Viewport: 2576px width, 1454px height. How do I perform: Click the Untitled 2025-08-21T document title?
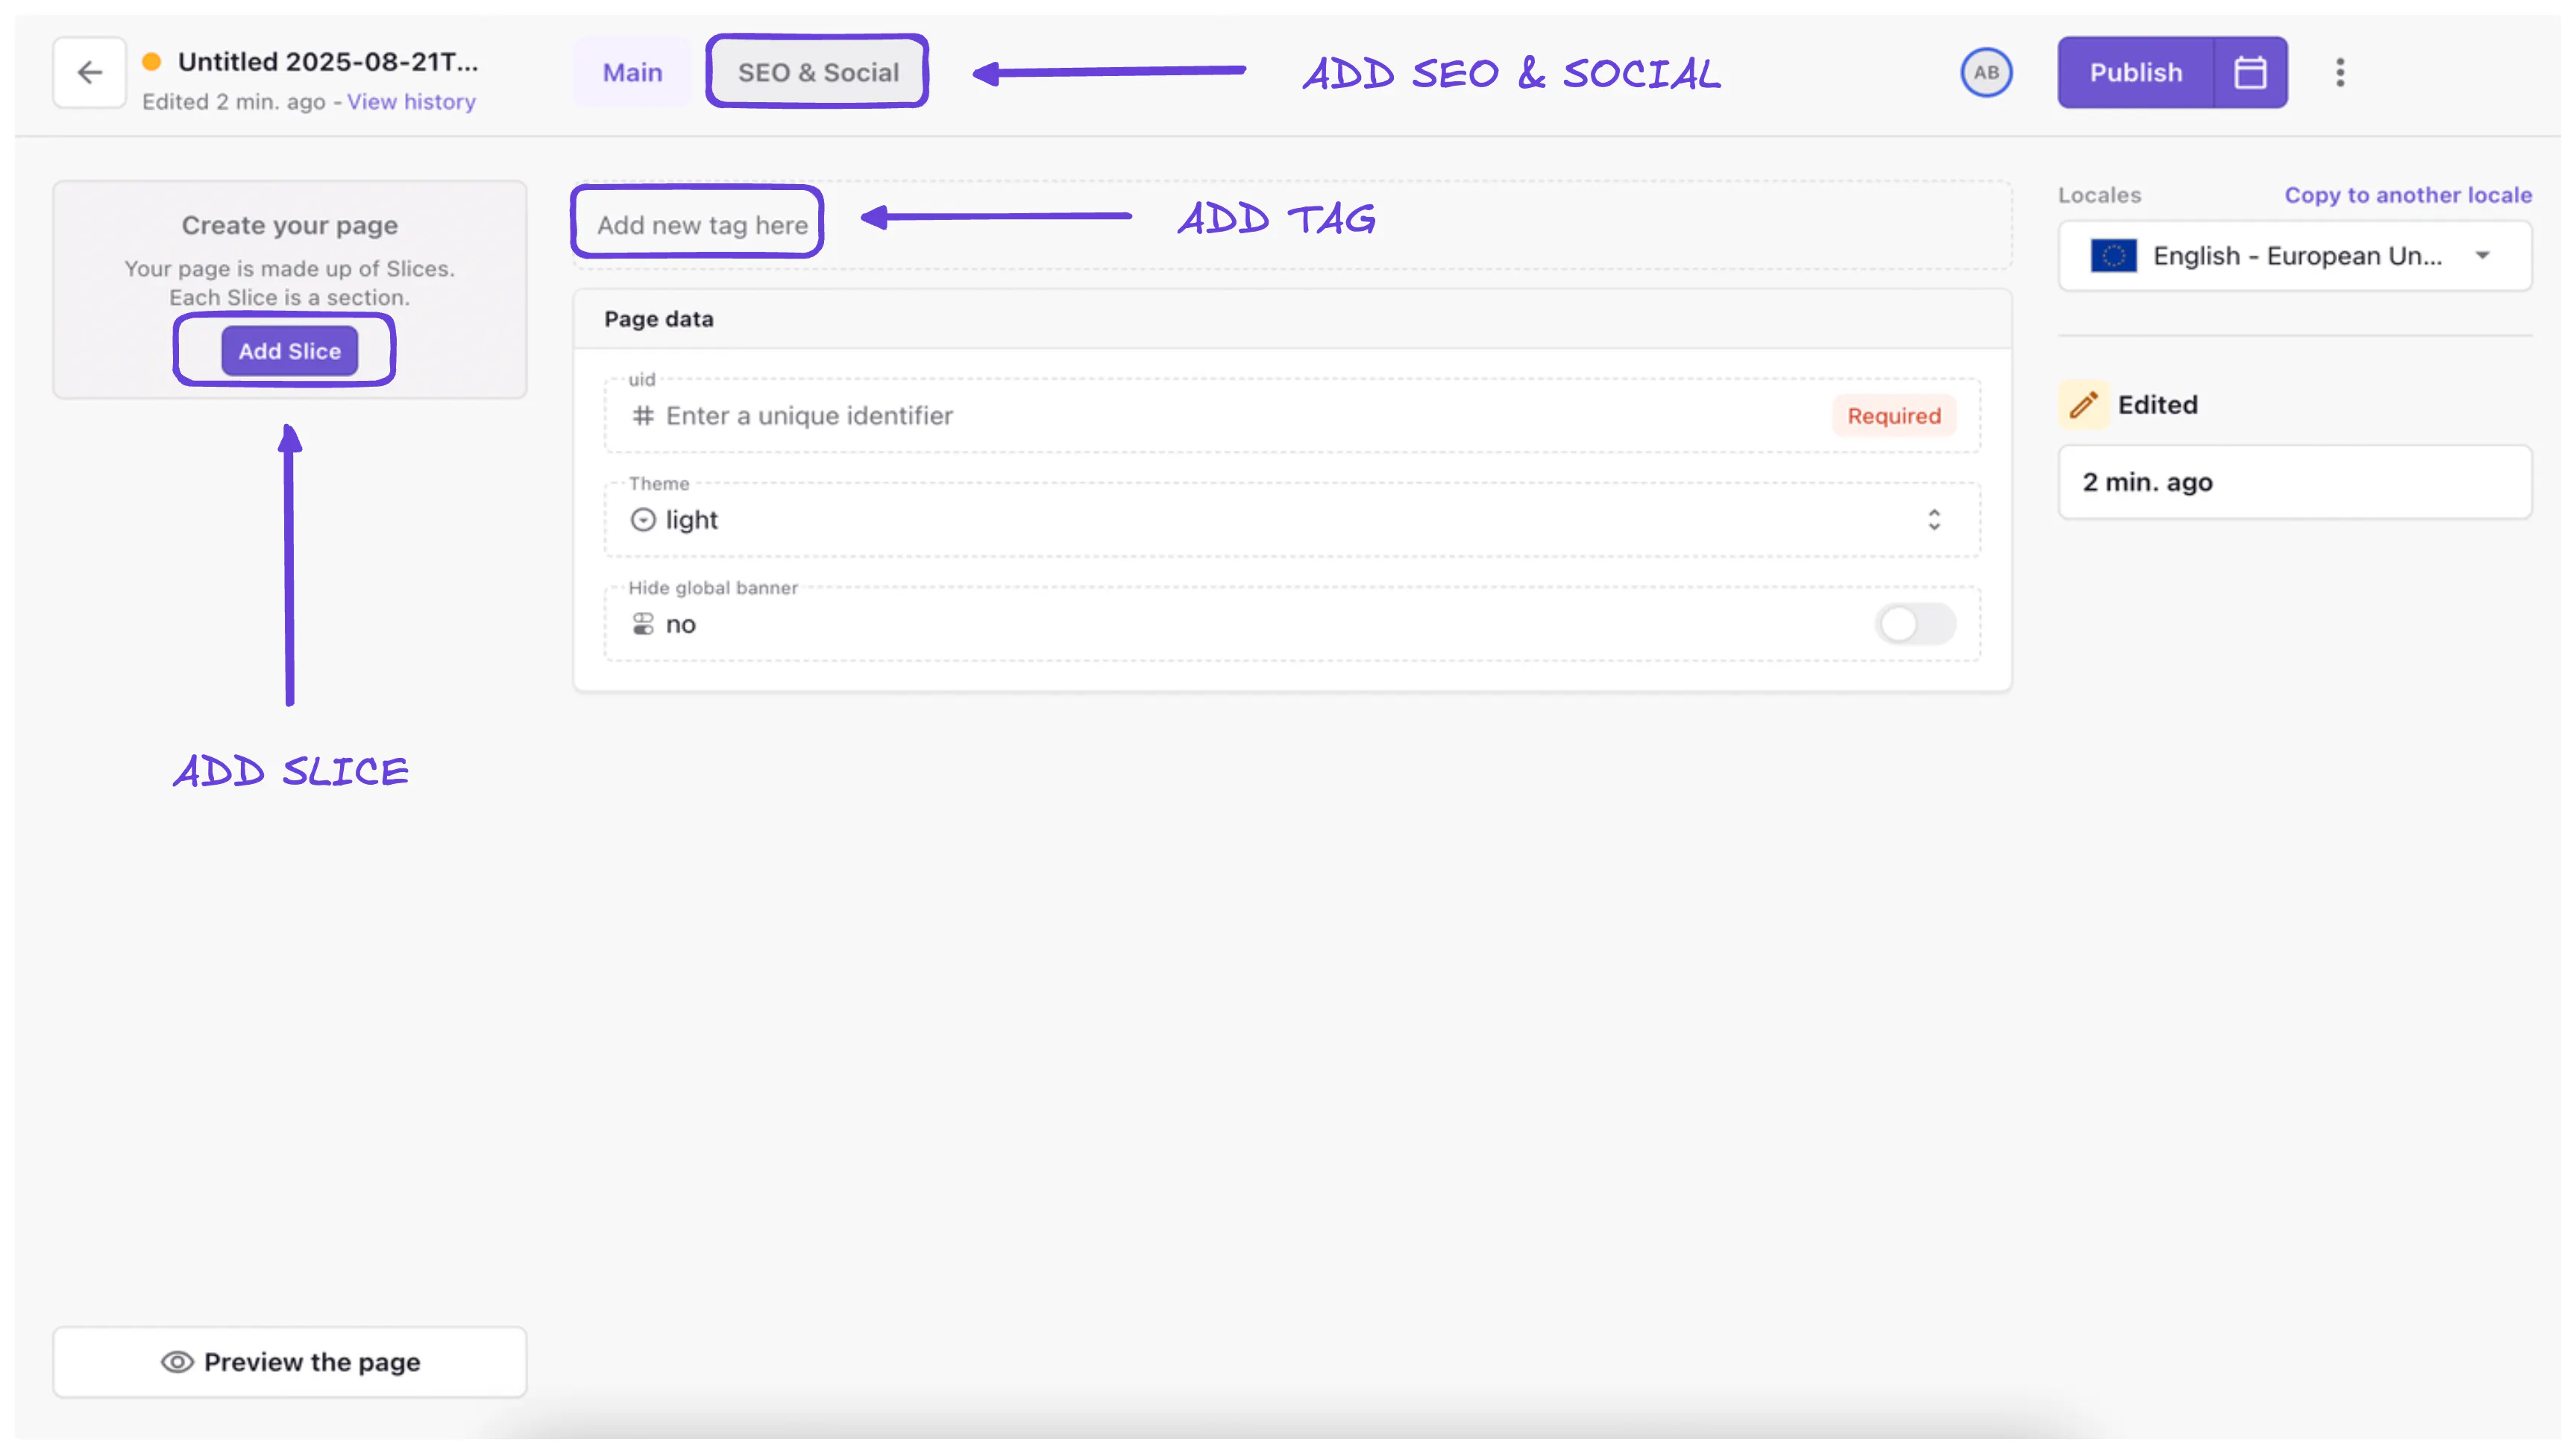coord(328,62)
